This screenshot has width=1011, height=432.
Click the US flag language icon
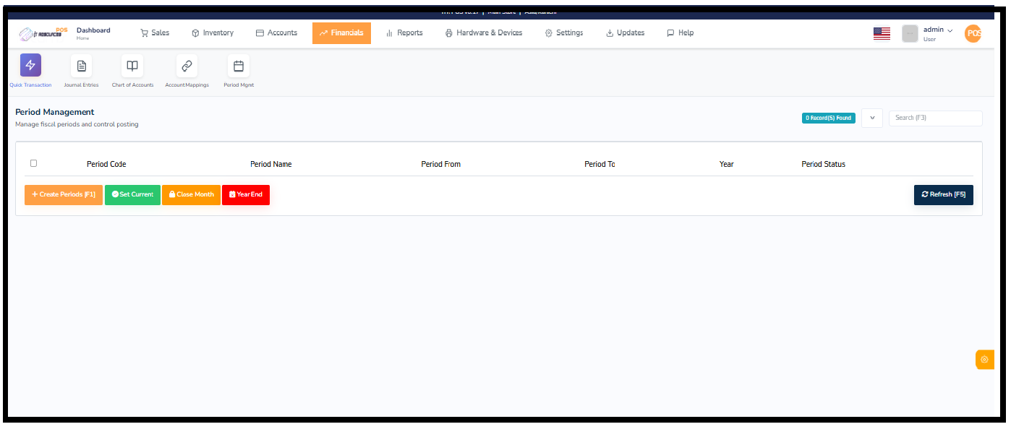point(882,33)
